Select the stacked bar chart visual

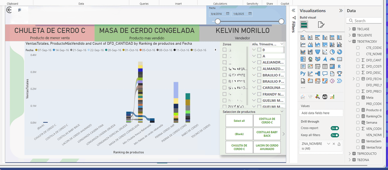(303, 37)
